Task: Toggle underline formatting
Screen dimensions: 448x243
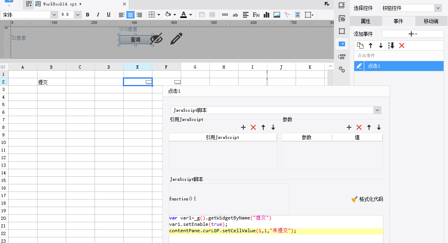Action: [x=109, y=15]
